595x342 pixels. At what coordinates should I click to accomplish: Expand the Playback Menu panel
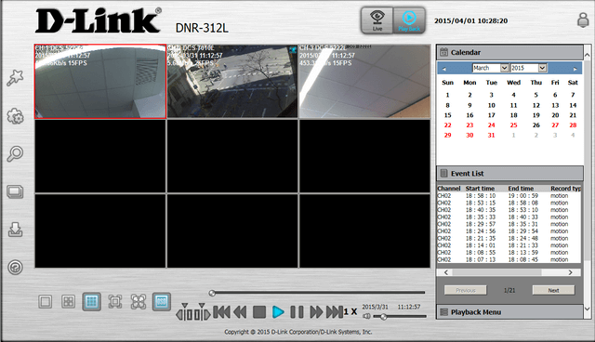(x=509, y=312)
